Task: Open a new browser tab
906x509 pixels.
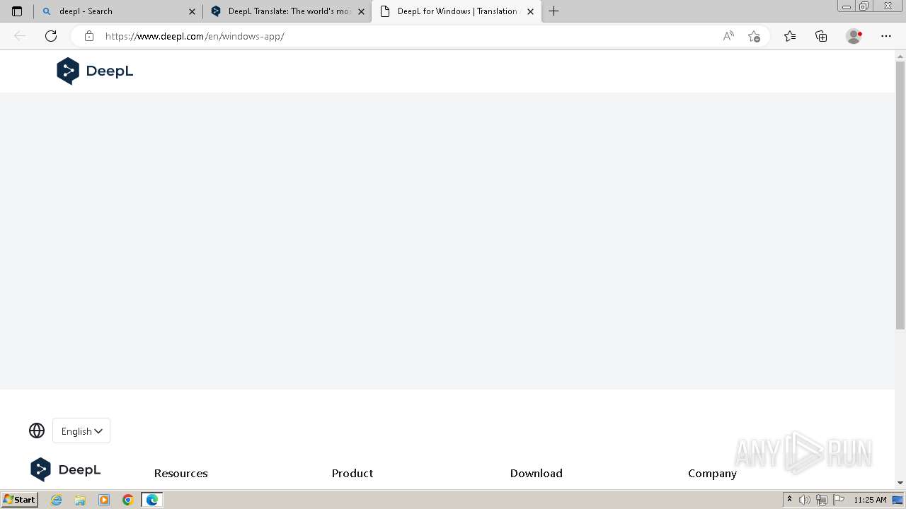Action: [554, 11]
